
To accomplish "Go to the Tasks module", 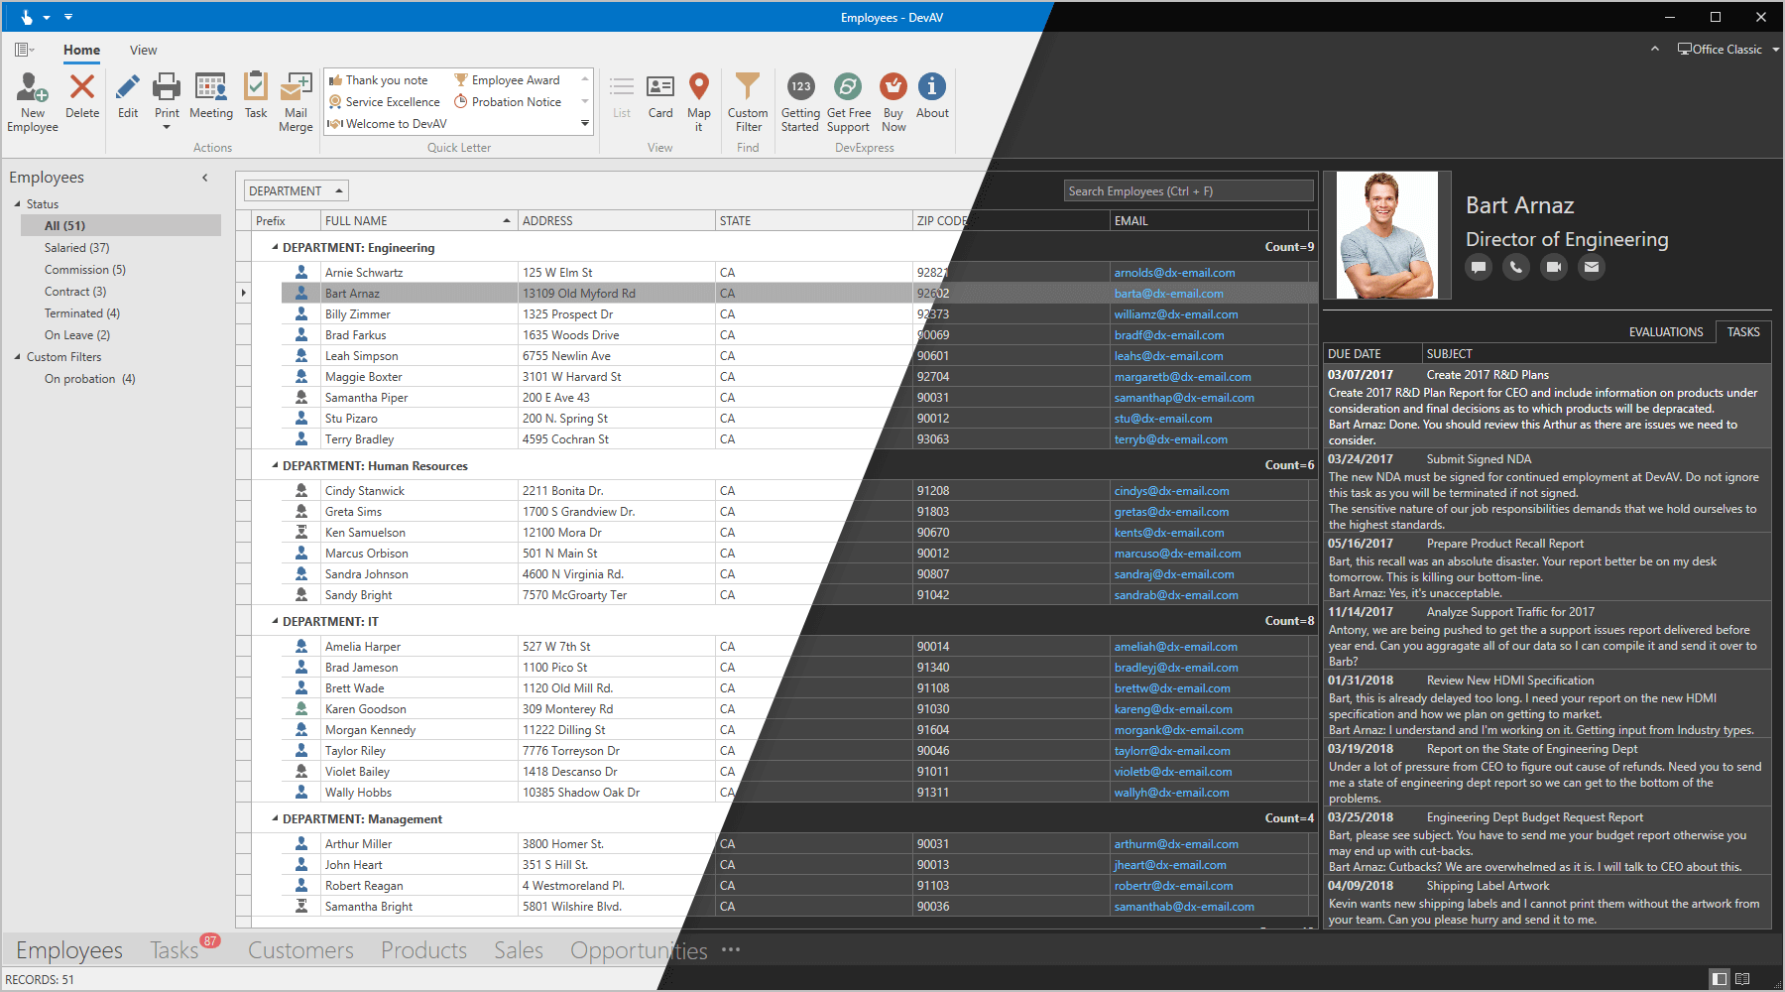I will (x=175, y=950).
